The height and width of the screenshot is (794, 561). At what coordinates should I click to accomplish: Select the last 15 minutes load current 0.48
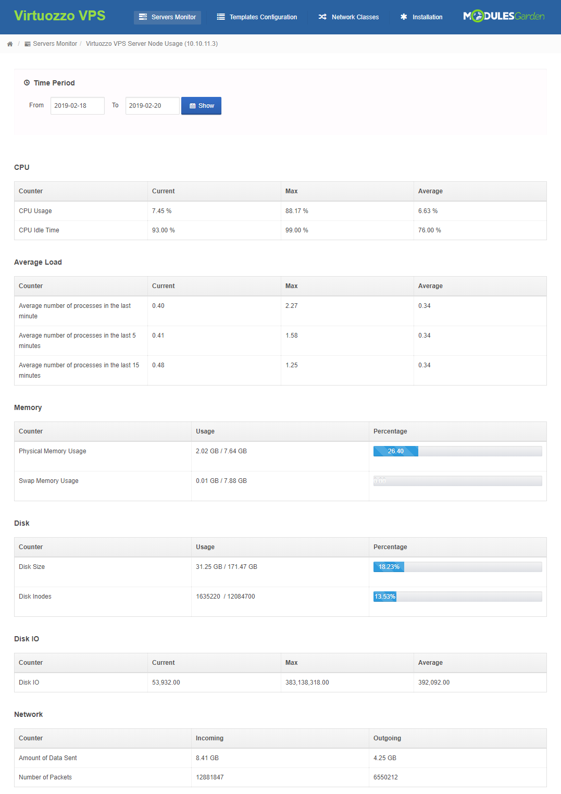pyautogui.click(x=158, y=365)
